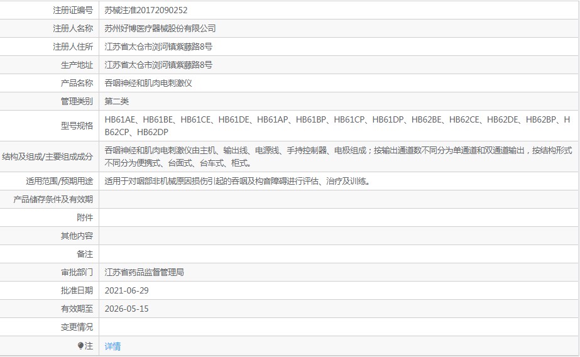Click the 批准日期 label
The height and width of the screenshot is (357, 580).
coord(77,291)
